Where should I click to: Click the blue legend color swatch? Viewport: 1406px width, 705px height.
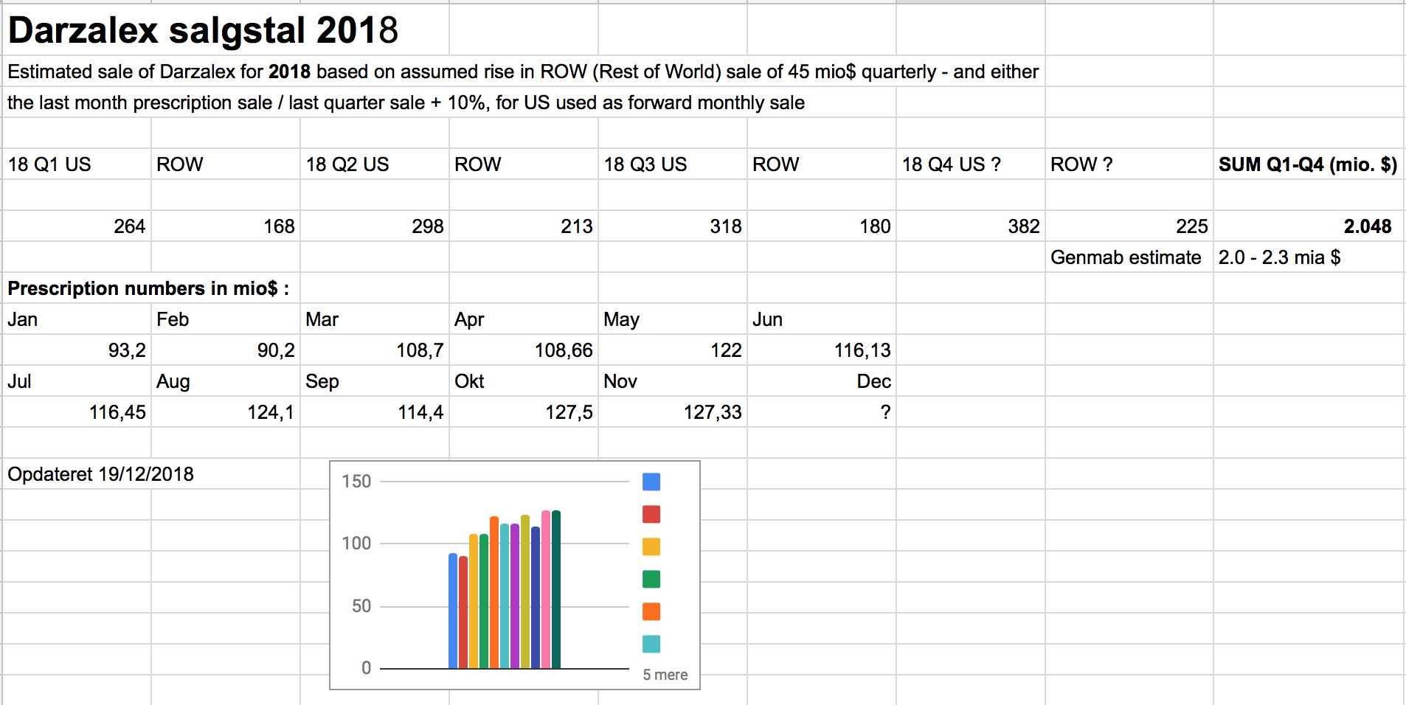coord(651,482)
